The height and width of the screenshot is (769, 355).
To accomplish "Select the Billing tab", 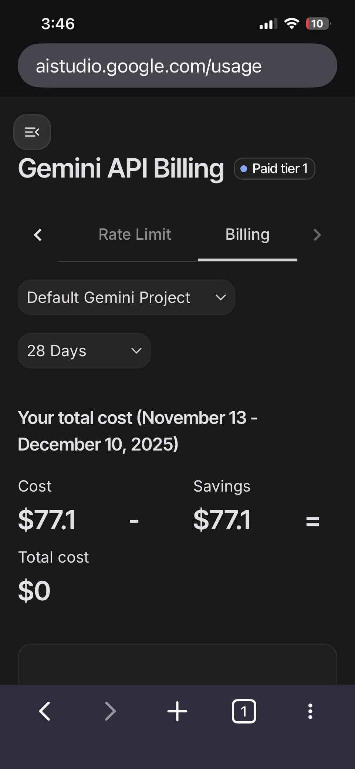I will pos(247,235).
